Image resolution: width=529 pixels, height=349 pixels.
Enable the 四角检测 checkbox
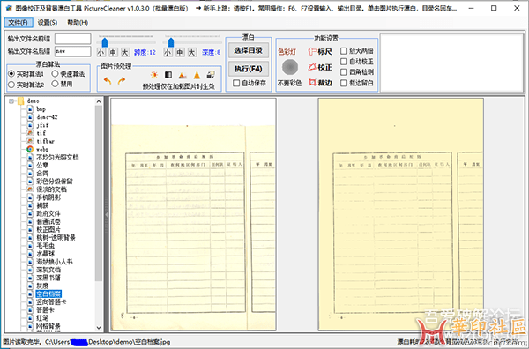tap(344, 71)
